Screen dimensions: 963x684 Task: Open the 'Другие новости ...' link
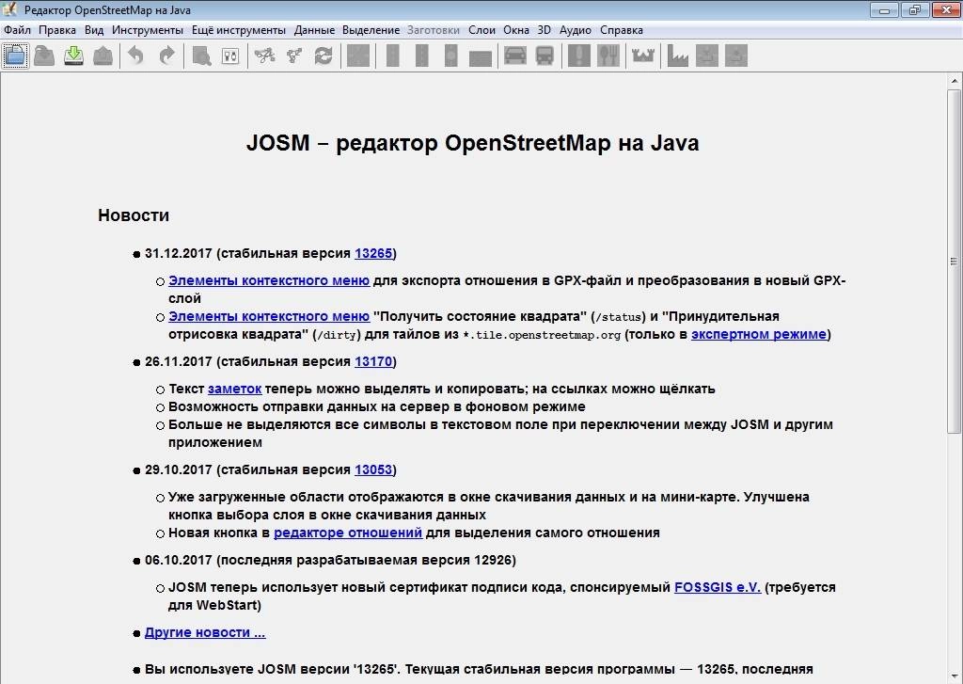[205, 632]
